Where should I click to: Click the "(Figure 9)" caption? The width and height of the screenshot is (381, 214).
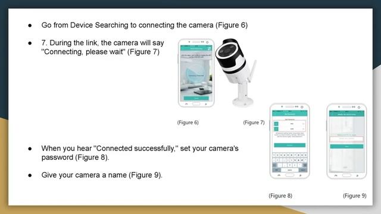[x=355, y=196]
